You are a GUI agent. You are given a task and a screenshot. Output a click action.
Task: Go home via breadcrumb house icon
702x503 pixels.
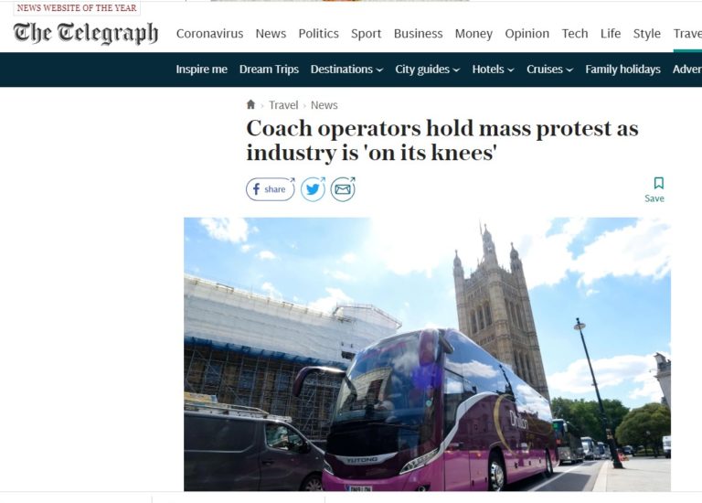click(250, 104)
